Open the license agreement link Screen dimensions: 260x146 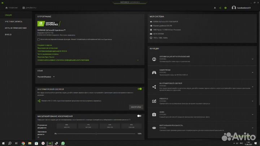coord(47,48)
